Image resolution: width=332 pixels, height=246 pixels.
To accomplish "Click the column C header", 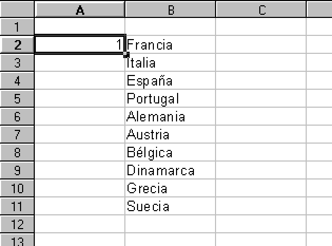I will [x=261, y=10].
